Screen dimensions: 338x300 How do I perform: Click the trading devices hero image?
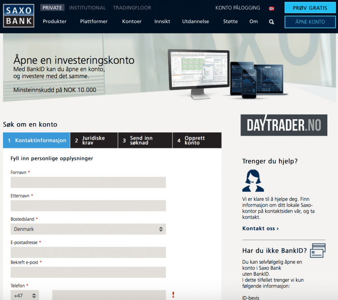pyautogui.click(x=227, y=74)
